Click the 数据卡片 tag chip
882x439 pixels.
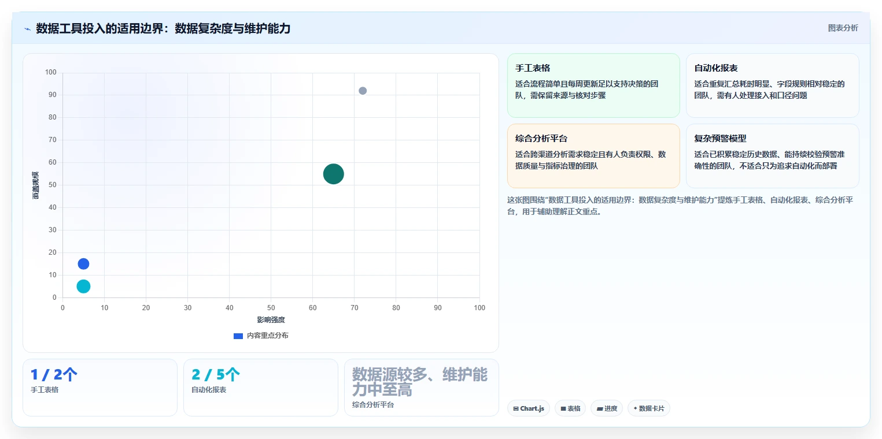(x=649, y=408)
